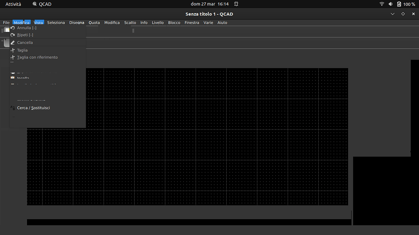Image resolution: width=419 pixels, height=235 pixels.
Task: Select the Taglia scissors entry
Action: (47, 50)
